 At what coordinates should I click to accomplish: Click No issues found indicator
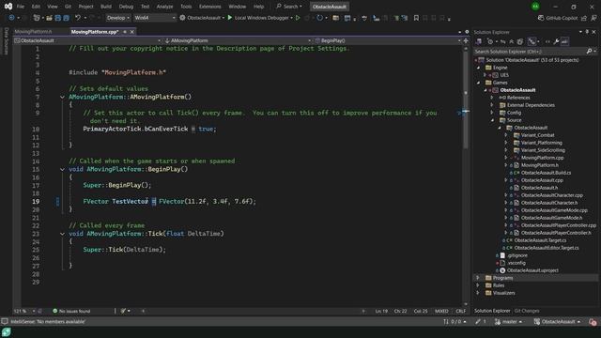click(x=71, y=311)
